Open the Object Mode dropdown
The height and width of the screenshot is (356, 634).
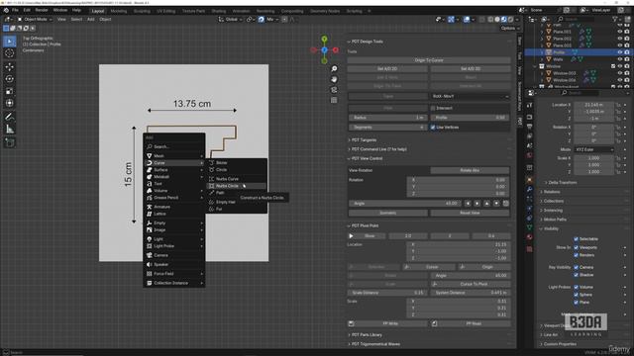35,19
